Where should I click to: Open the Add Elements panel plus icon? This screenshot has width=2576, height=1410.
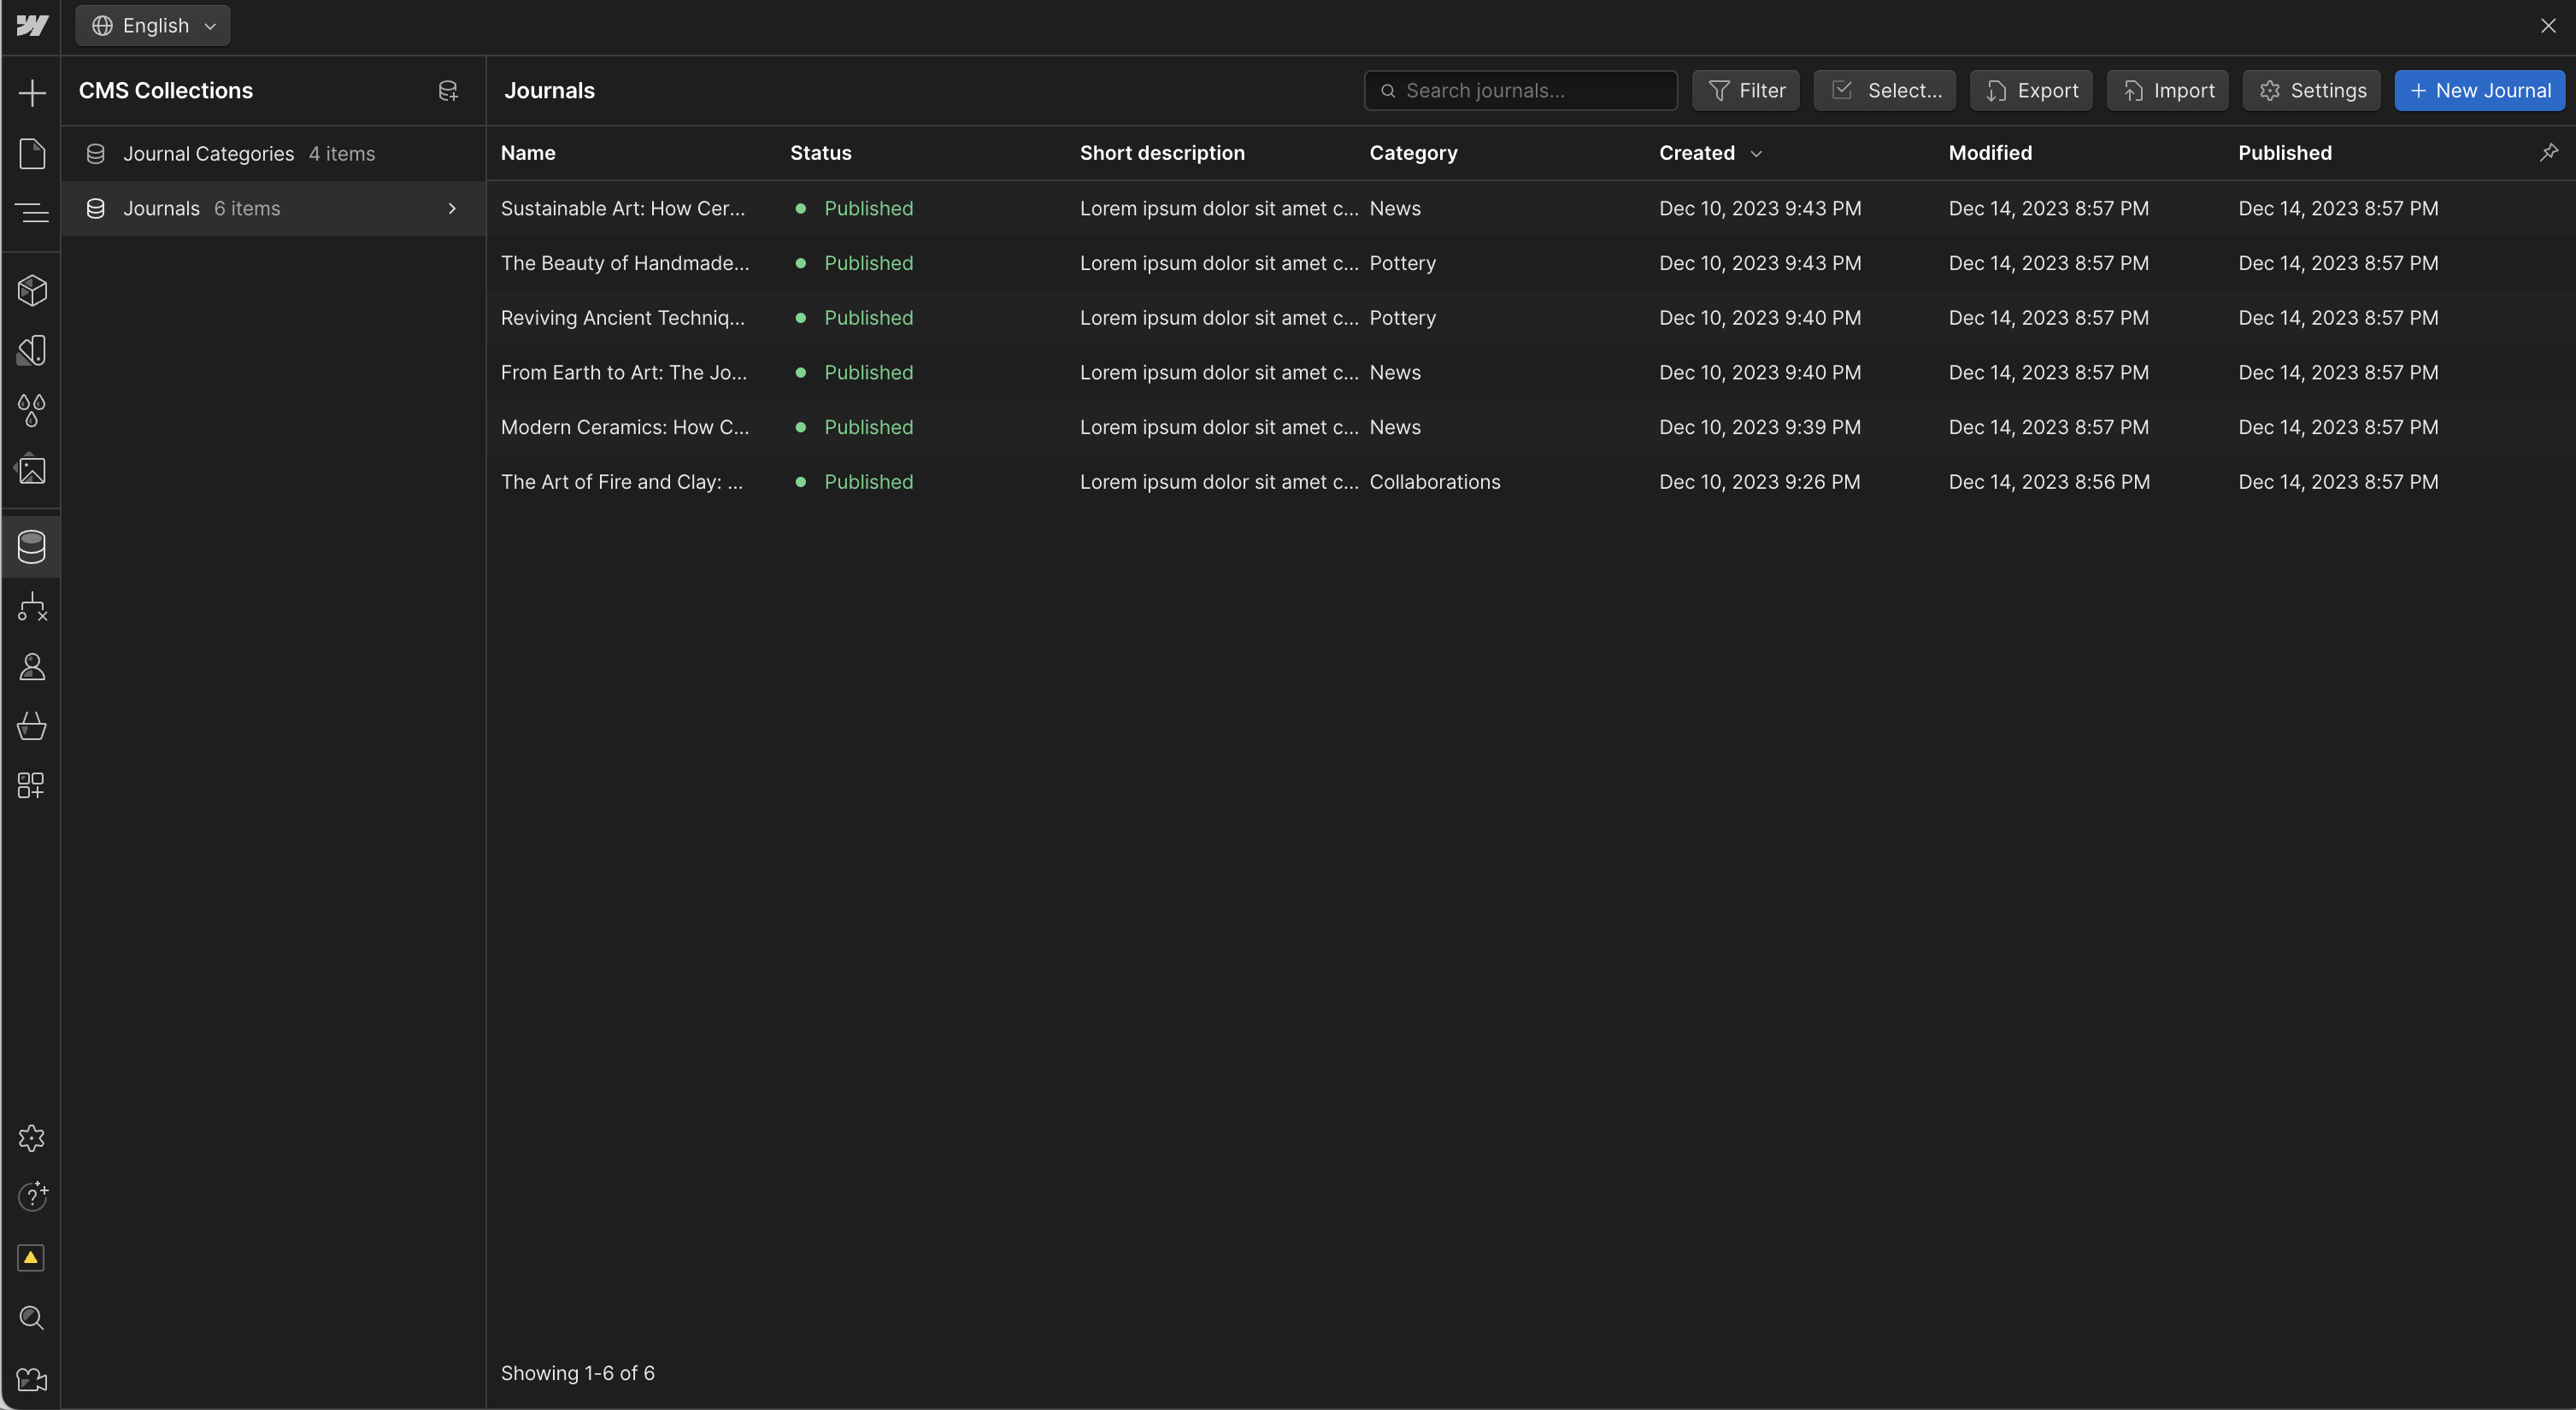click(32, 93)
